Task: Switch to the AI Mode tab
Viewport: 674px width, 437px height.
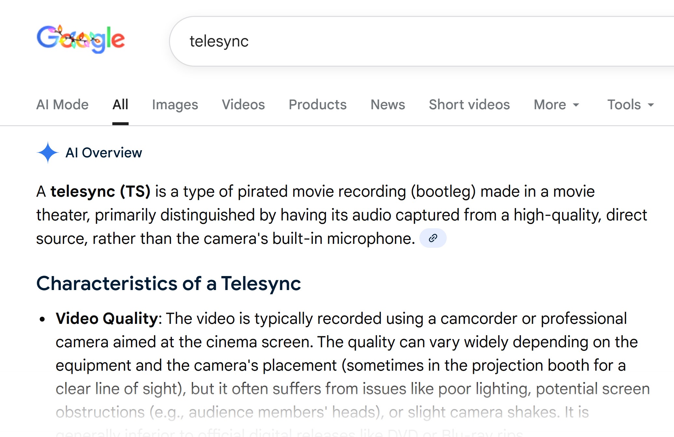Action: coord(62,105)
